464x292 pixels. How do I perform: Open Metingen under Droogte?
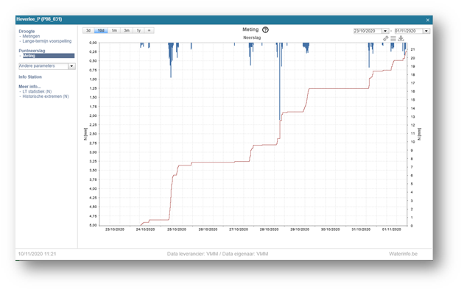point(31,36)
